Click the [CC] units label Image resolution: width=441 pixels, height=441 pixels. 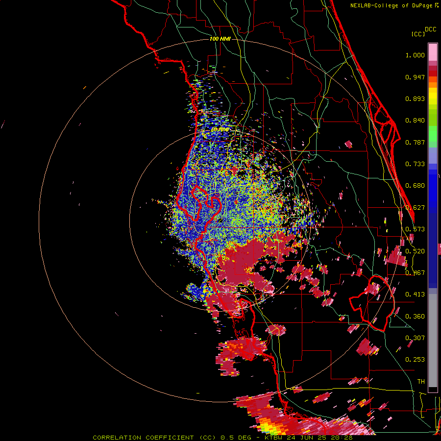point(418,34)
